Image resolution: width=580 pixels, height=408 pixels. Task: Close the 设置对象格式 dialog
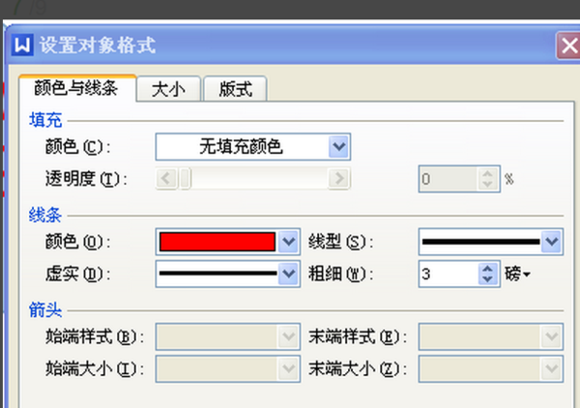click(x=569, y=45)
